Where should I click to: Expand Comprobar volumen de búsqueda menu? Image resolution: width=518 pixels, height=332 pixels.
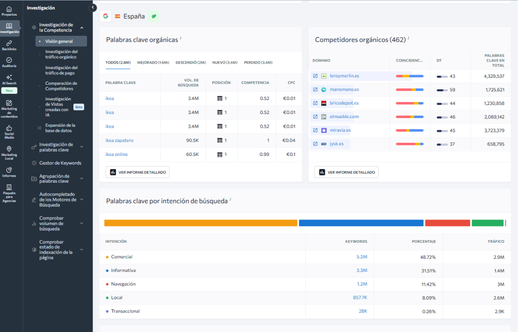coord(82,224)
